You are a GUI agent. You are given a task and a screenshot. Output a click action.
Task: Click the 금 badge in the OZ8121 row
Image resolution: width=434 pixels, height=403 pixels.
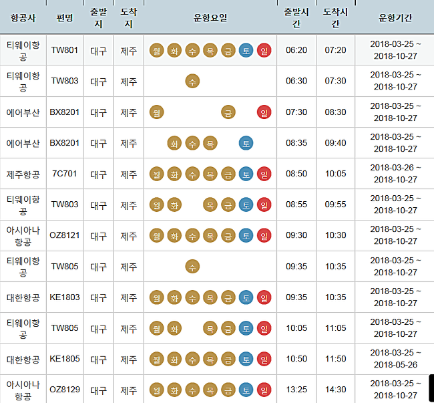[228, 235]
